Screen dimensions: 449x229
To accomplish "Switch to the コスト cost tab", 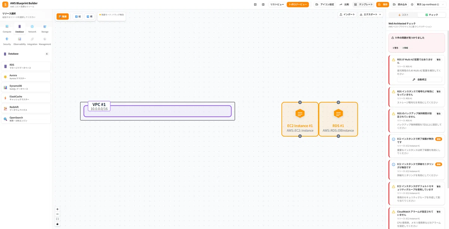I will (403, 15).
